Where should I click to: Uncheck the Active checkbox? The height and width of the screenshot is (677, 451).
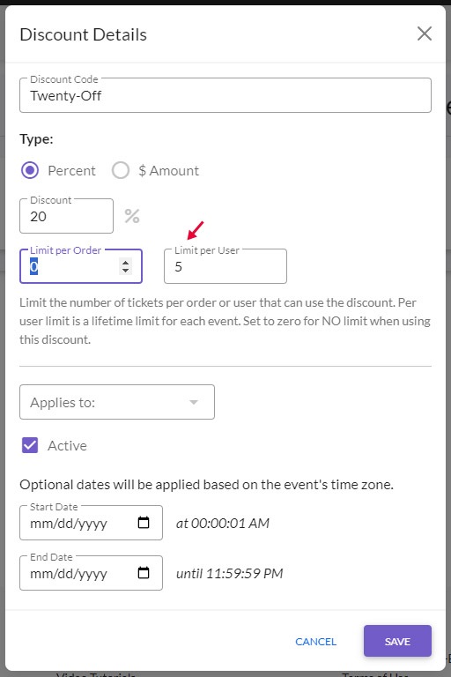[x=30, y=445]
